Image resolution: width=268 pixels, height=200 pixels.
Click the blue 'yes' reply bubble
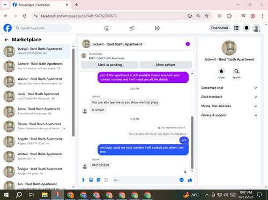(x=184, y=140)
